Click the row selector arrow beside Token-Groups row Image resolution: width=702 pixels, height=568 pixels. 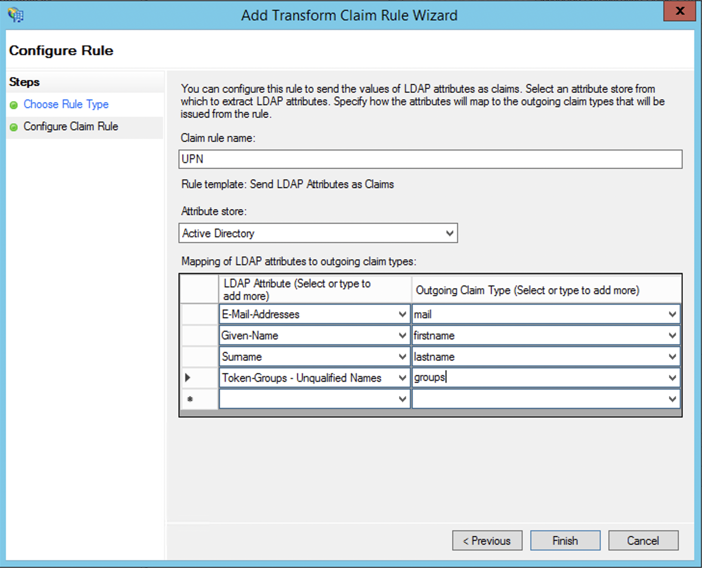[188, 378]
